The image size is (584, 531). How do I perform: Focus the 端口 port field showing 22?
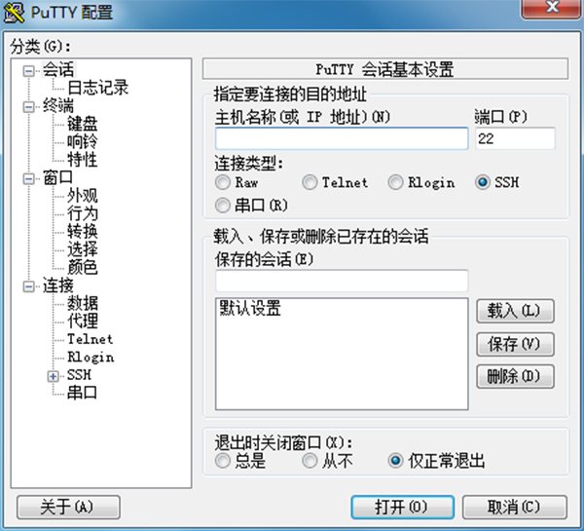tap(515, 138)
